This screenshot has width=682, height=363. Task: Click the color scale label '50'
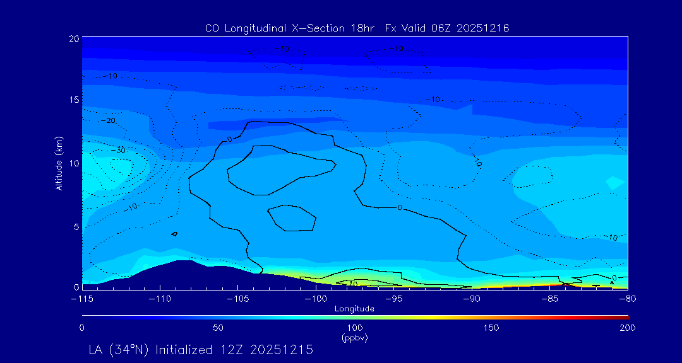coord(218,328)
